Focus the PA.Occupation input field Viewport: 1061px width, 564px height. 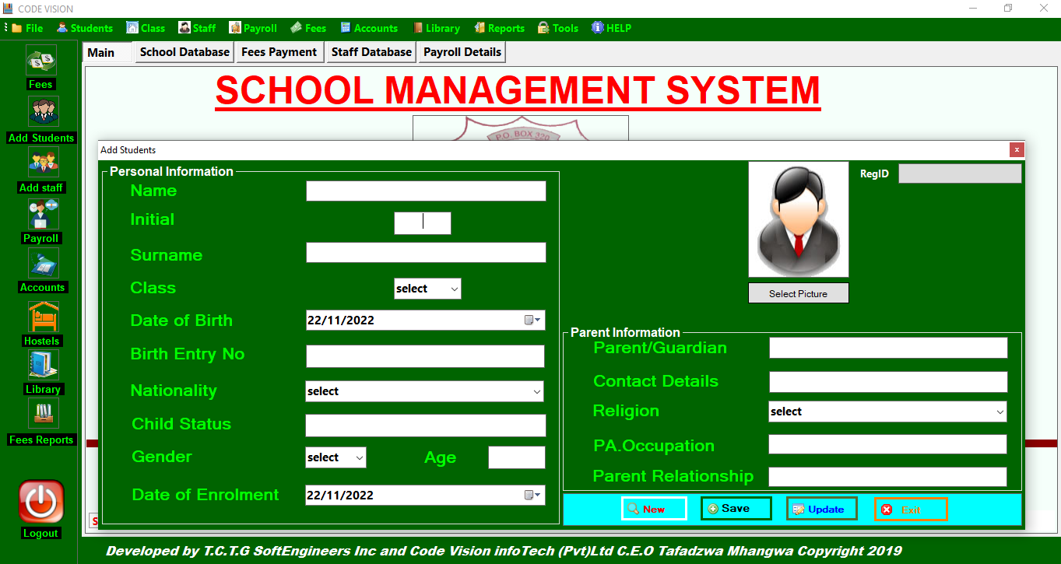click(x=887, y=444)
